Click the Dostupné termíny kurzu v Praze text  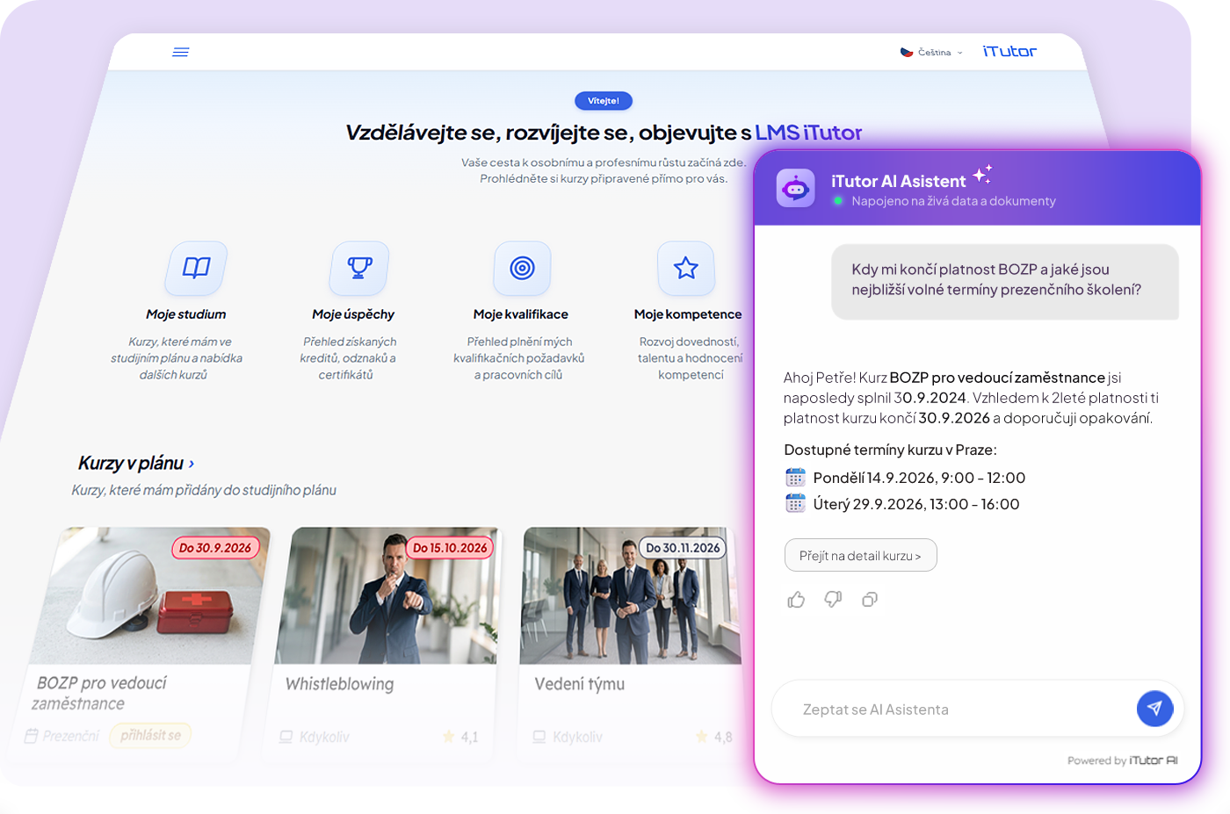click(x=890, y=450)
